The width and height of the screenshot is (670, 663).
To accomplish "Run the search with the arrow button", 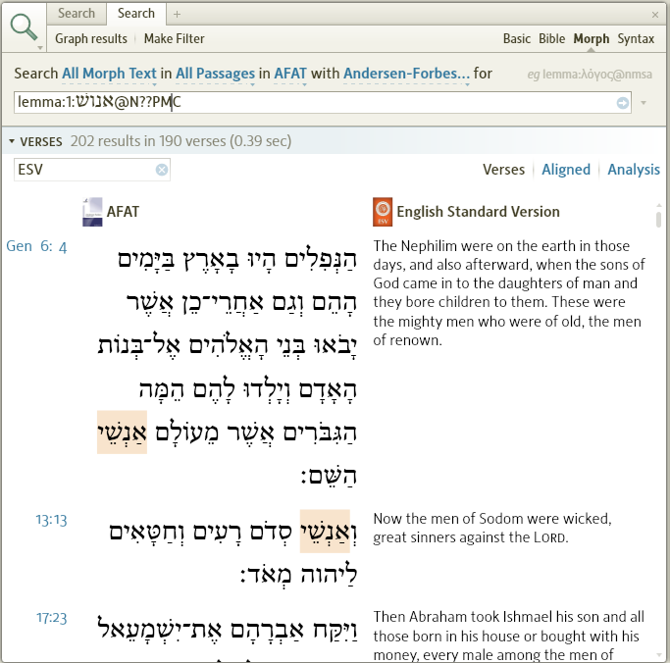I will point(623,103).
